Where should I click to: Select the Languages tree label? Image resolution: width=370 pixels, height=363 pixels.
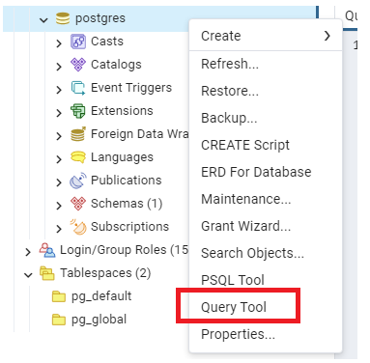pos(122,157)
